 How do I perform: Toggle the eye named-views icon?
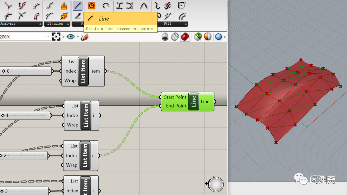(x=71, y=37)
